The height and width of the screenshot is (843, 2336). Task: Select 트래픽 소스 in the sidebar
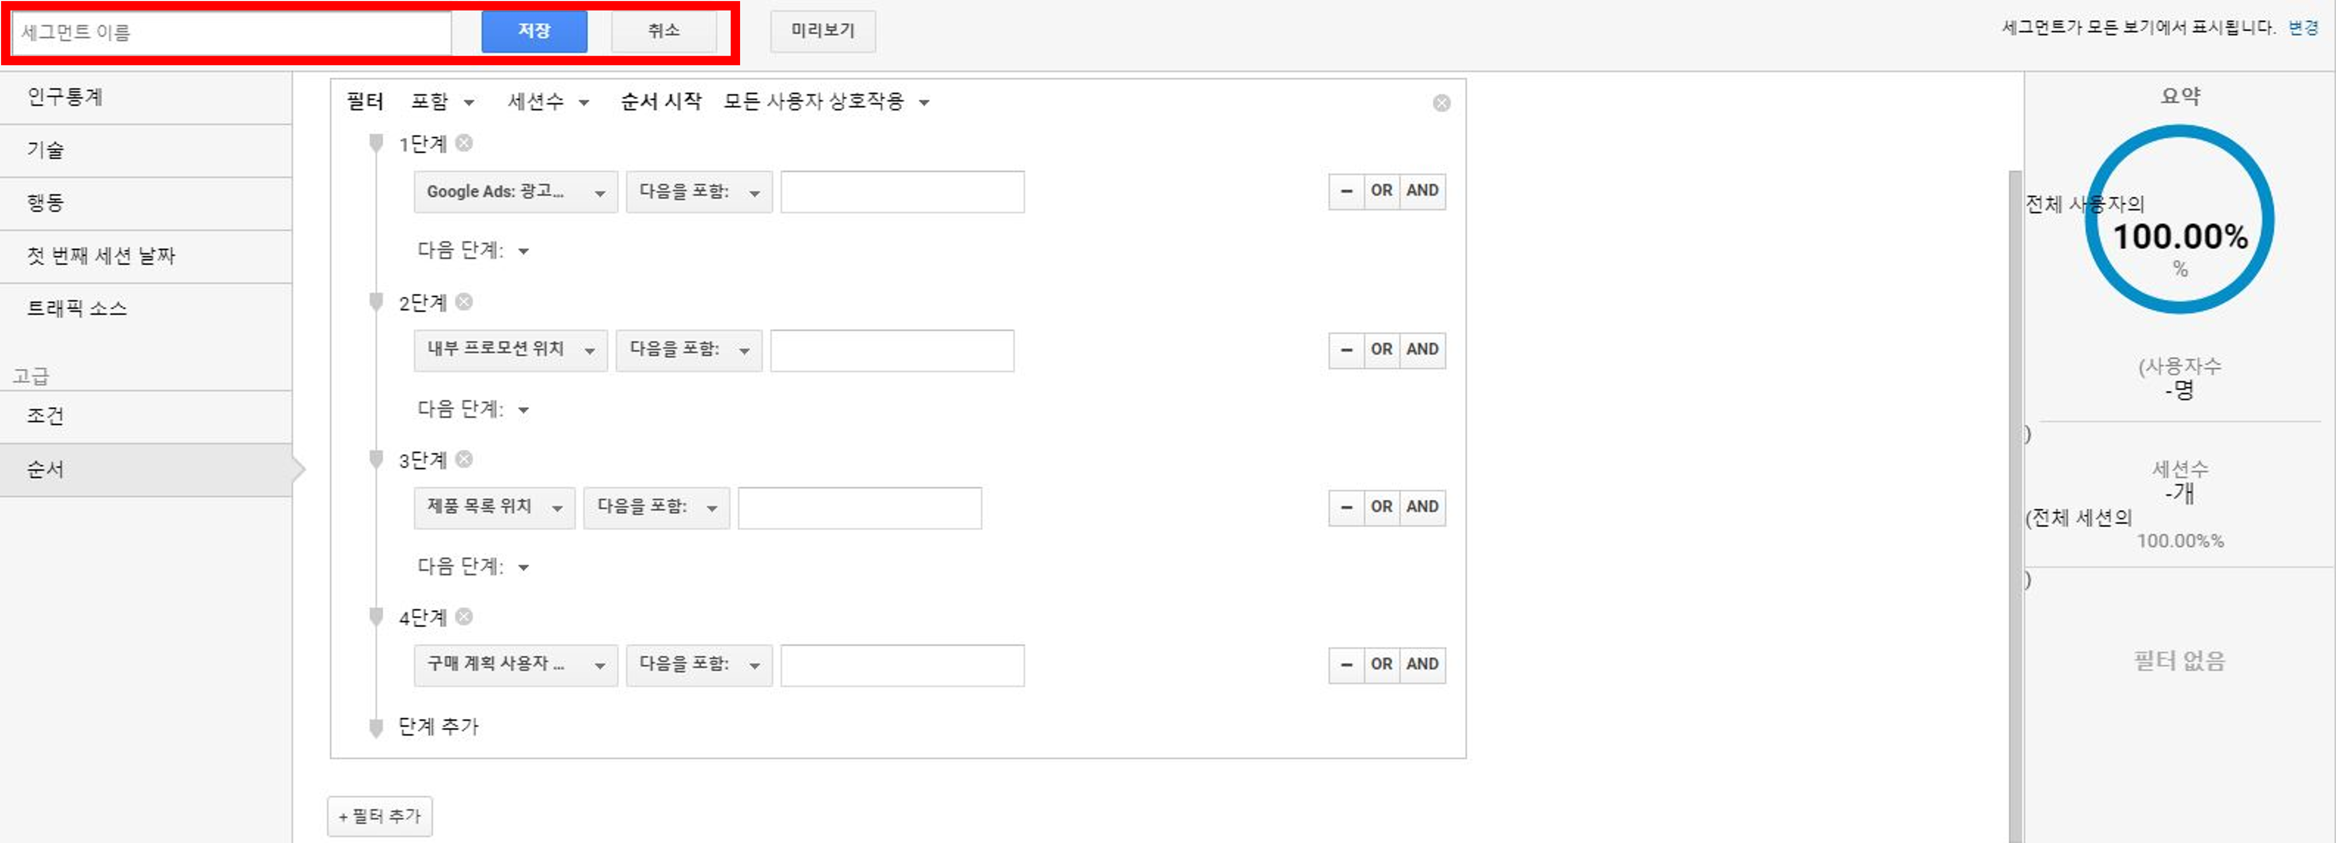click(x=146, y=309)
